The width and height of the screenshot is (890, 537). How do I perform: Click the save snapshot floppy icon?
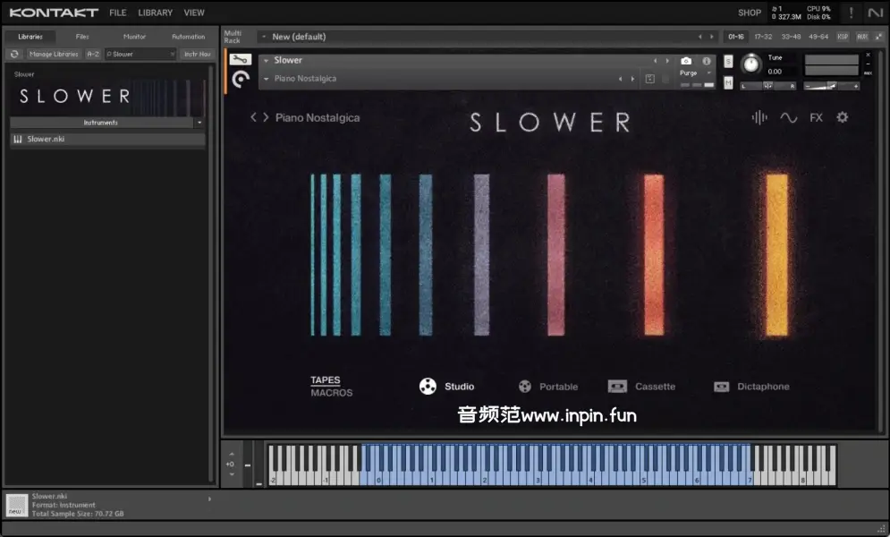pos(650,79)
